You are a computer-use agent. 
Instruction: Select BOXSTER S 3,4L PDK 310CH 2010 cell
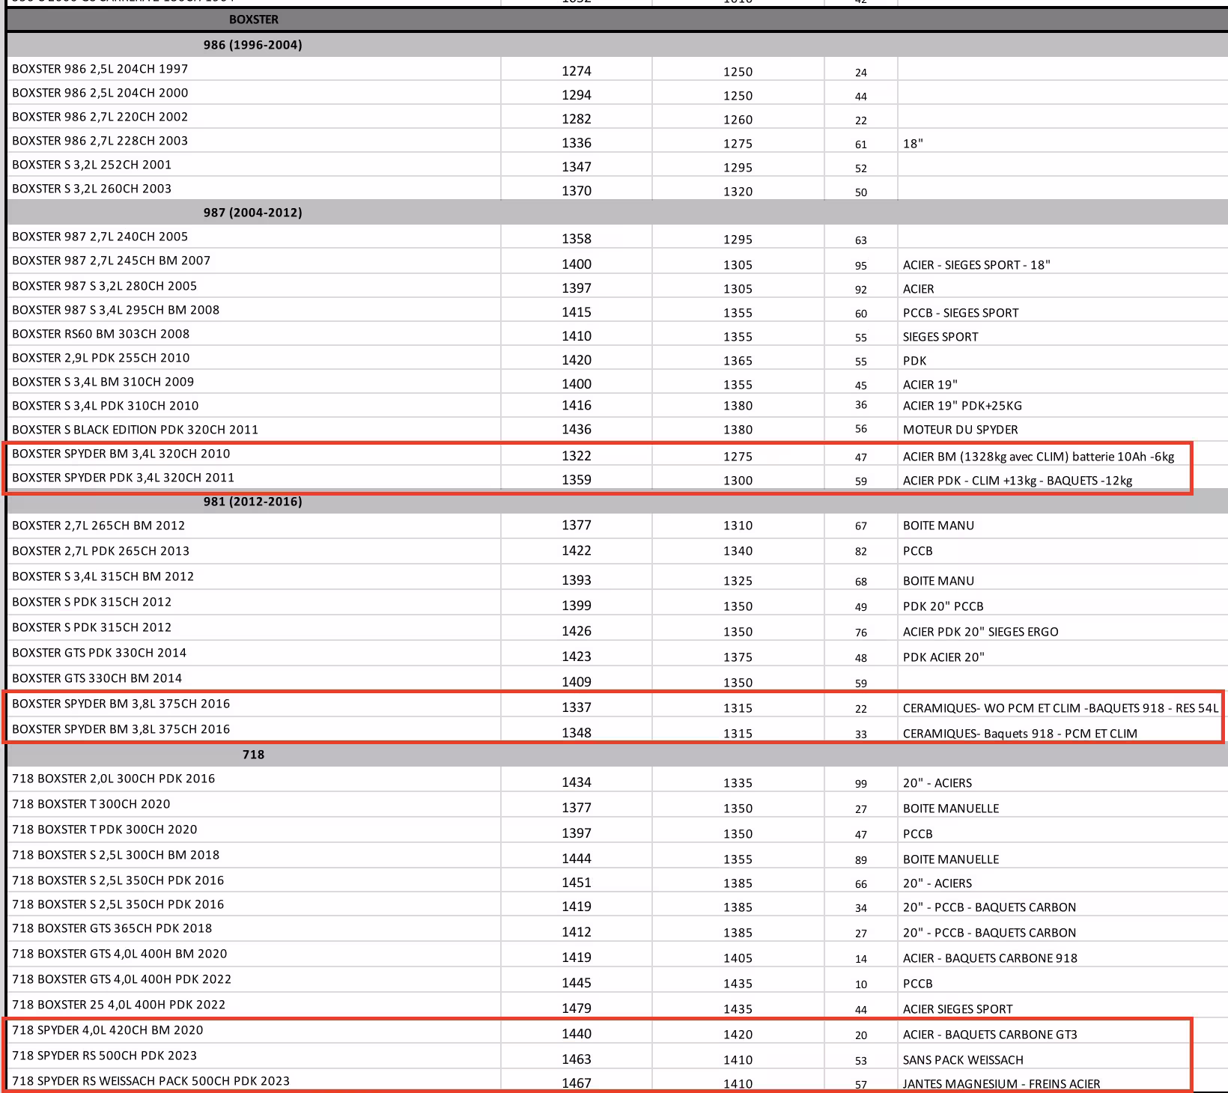[253, 406]
